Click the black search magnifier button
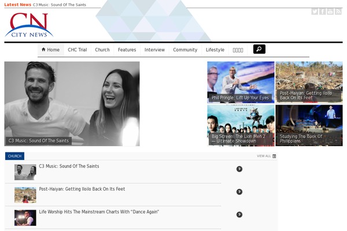 (x=259, y=49)
